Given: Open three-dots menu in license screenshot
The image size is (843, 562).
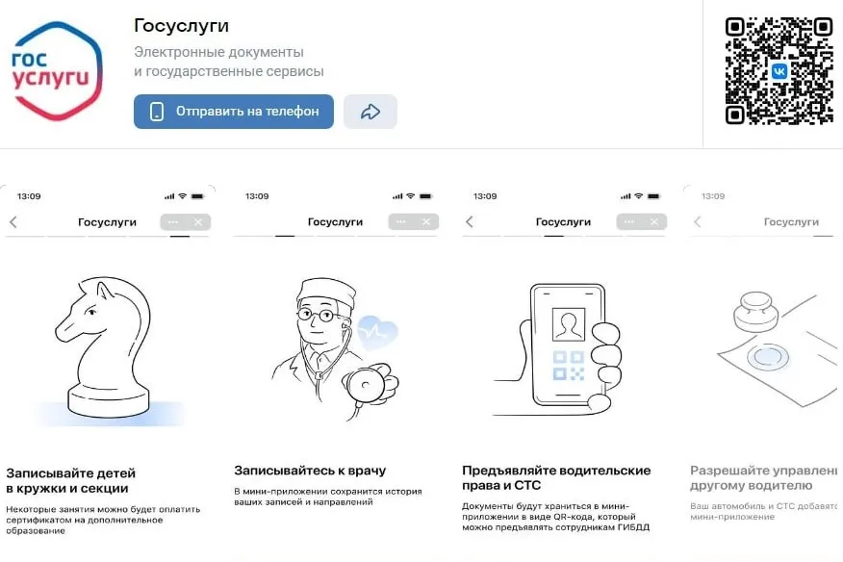Looking at the screenshot, I should [x=629, y=221].
